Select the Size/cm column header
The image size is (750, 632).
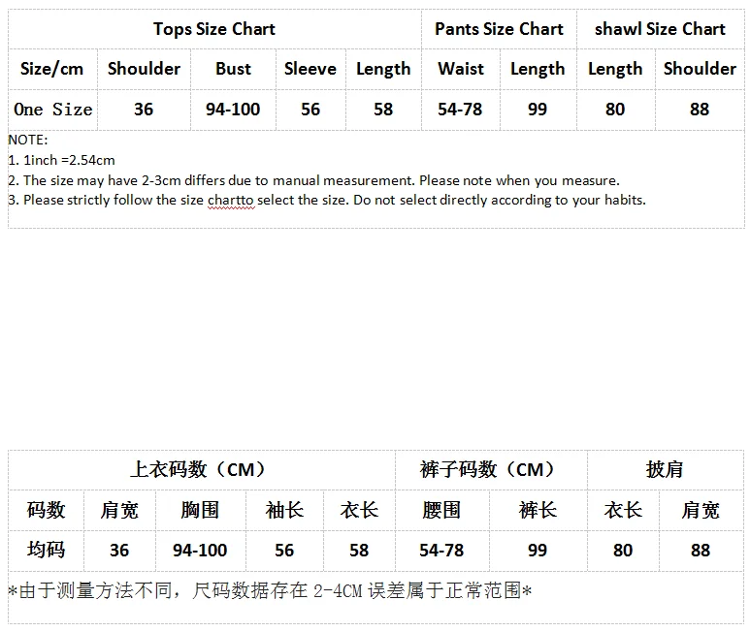52,69
